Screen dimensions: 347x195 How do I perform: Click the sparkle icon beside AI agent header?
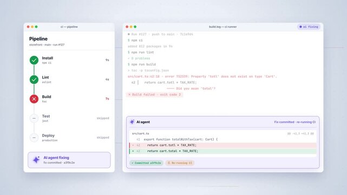[x=132, y=122]
